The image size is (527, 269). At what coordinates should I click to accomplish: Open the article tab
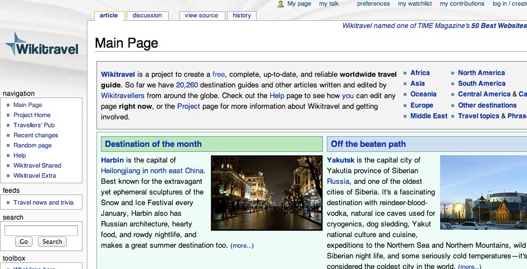pos(109,16)
